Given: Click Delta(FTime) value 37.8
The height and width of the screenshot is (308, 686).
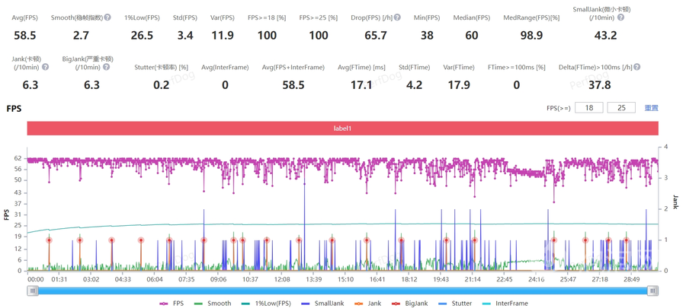Looking at the screenshot, I should (599, 84).
